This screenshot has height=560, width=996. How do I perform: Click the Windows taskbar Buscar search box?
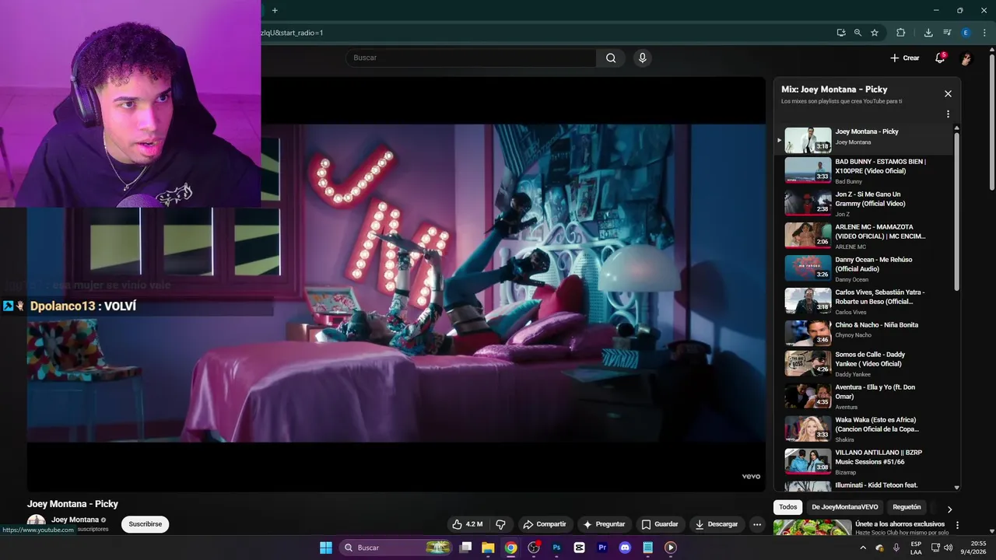[396, 548]
